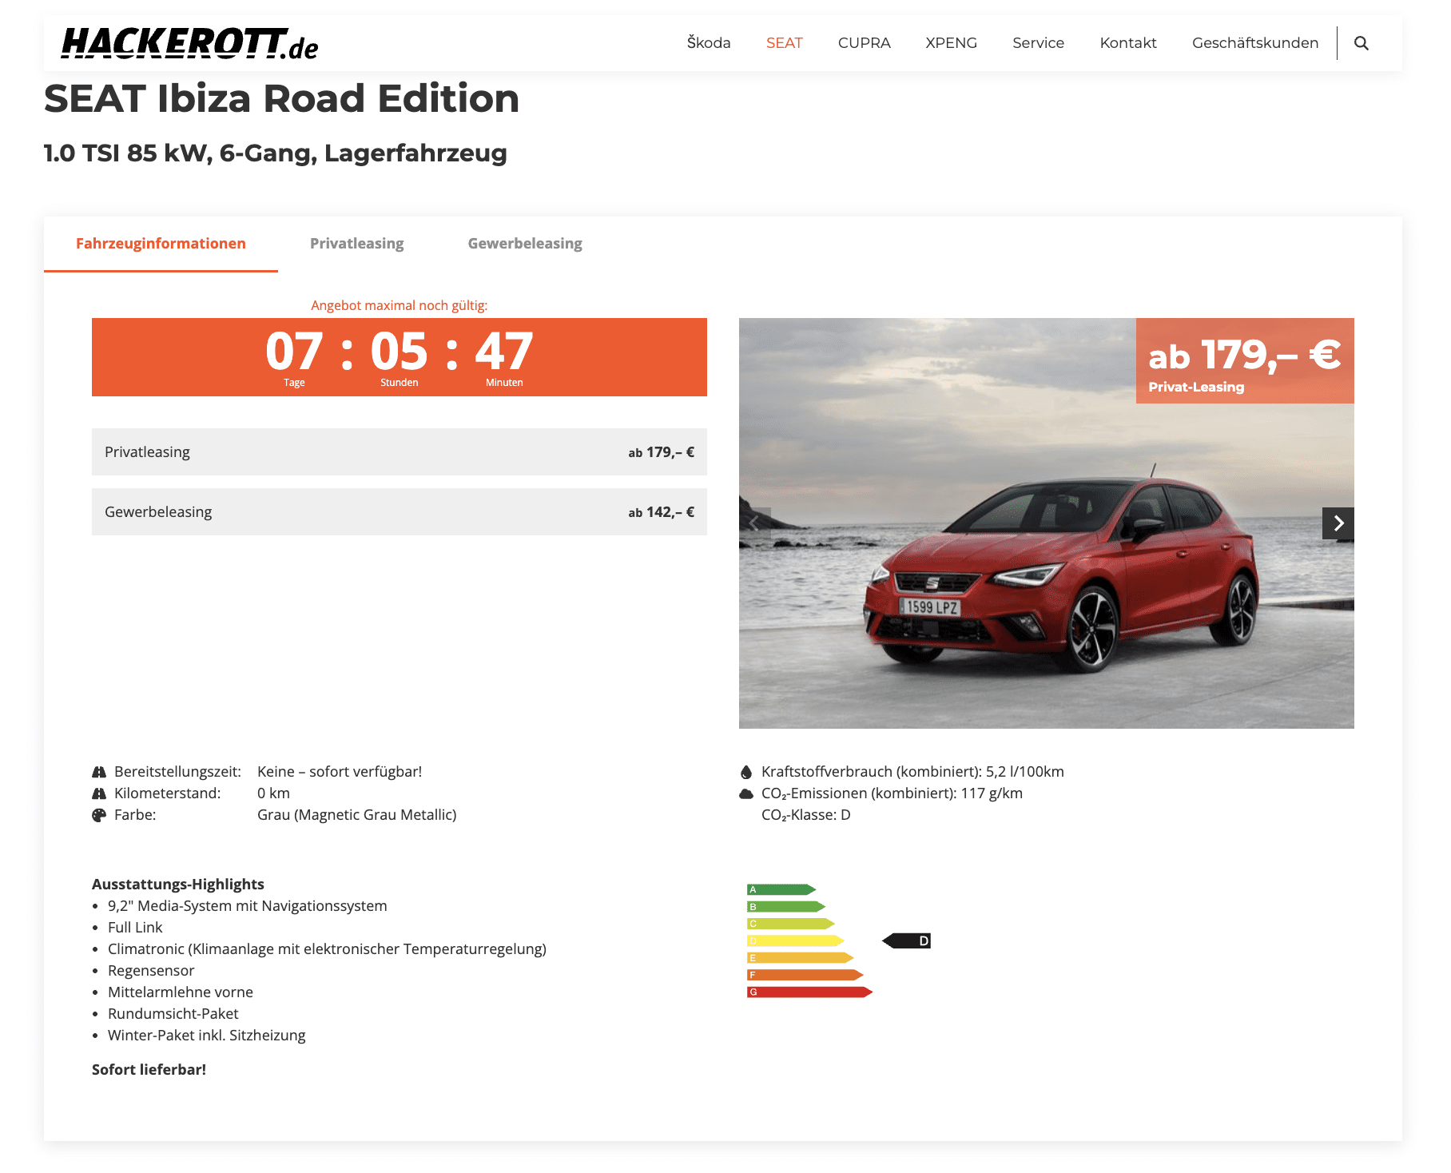This screenshot has width=1451, height=1173.
Task: Select the Fahrzeuginformationen tab
Action: click(161, 244)
